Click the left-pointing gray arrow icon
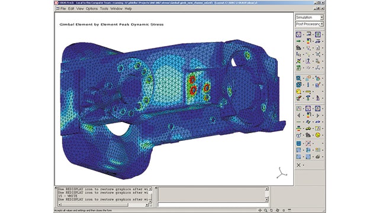379x213 pixels. point(298,115)
